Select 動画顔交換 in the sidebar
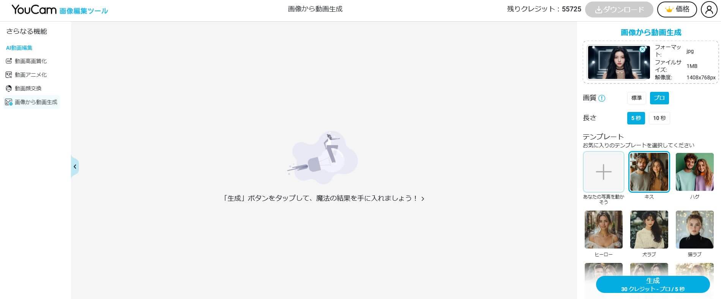 point(28,88)
